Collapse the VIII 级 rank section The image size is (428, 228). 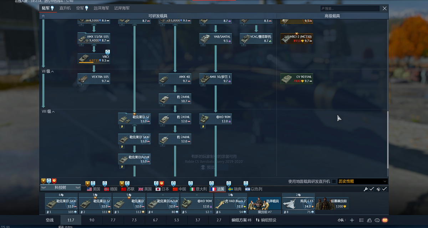(x=48, y=112)
